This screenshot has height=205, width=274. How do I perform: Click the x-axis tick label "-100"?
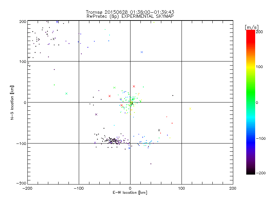(x=79, y=189)
